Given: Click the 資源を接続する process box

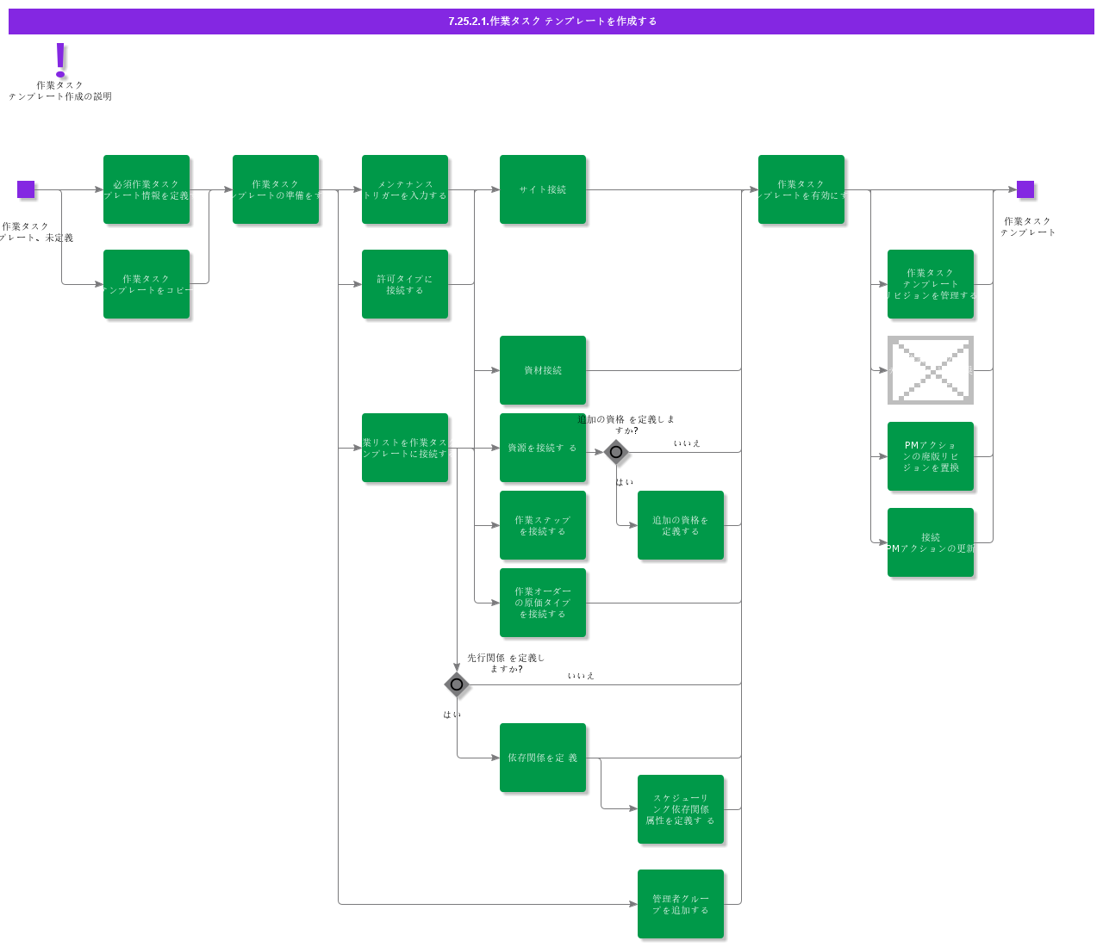Looking at the screenshot, I should click(x=543, y=448).
